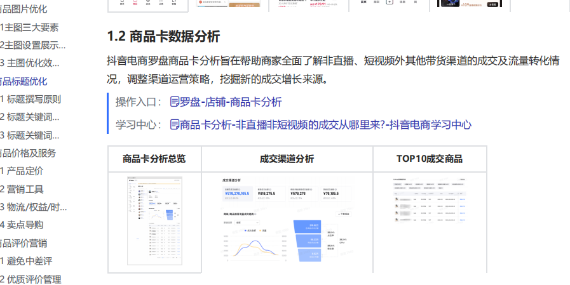Go to outline item 卖点导购

(22, 225)
